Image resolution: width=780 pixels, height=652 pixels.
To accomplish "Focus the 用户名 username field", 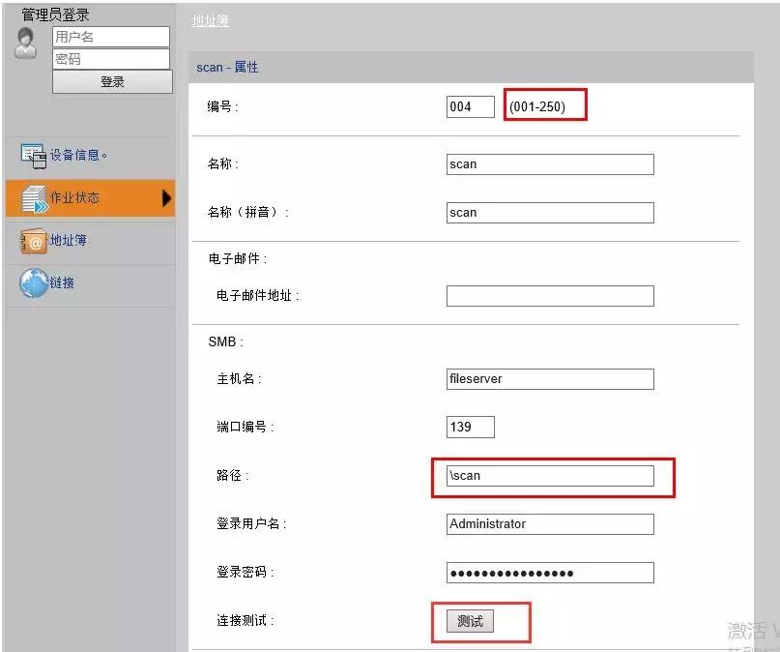I will (x=111, y=37).
